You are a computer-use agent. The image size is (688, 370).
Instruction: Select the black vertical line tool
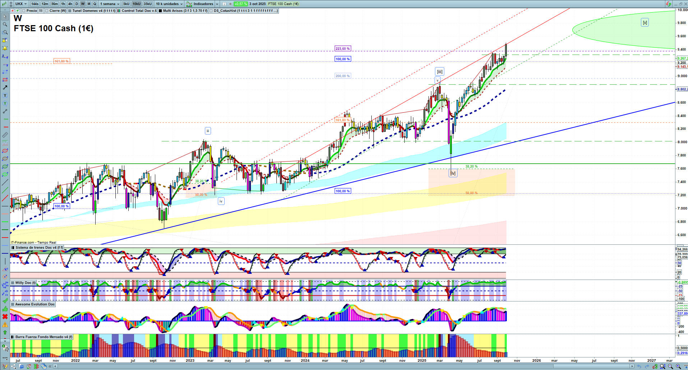click(5, 261)
